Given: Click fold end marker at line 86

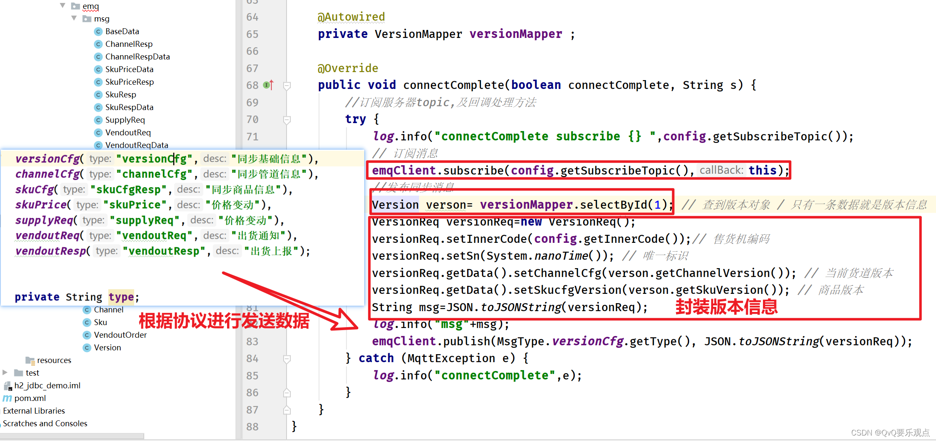Looking at the screenshot, I should [287, 393].
